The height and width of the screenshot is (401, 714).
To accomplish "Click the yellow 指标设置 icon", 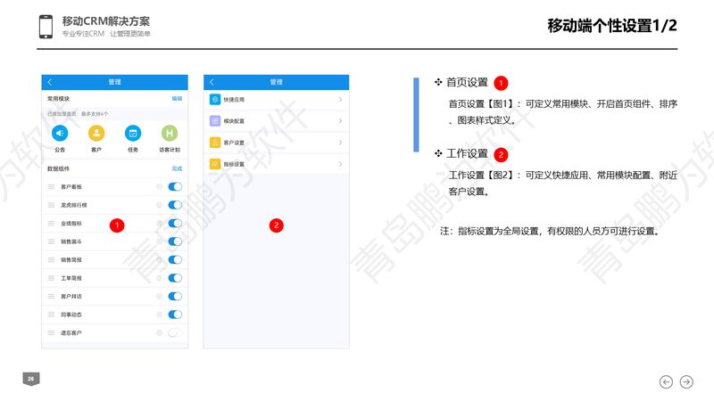I will click(x=215, y=164).
